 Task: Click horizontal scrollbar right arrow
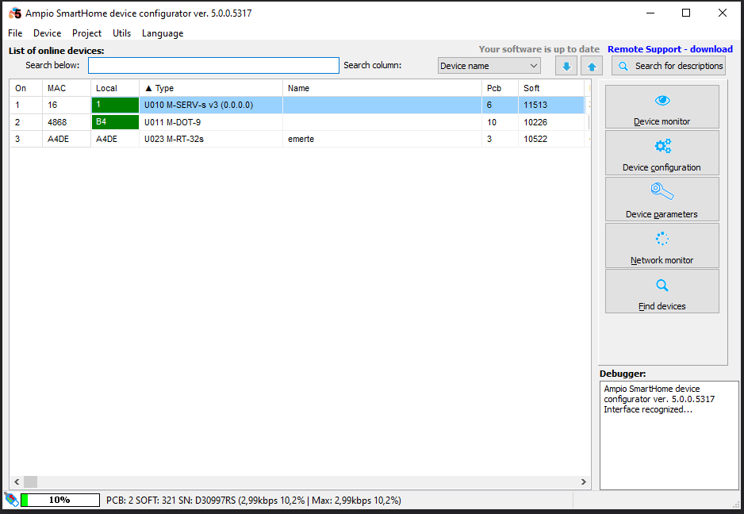click(x=584, y=481)
